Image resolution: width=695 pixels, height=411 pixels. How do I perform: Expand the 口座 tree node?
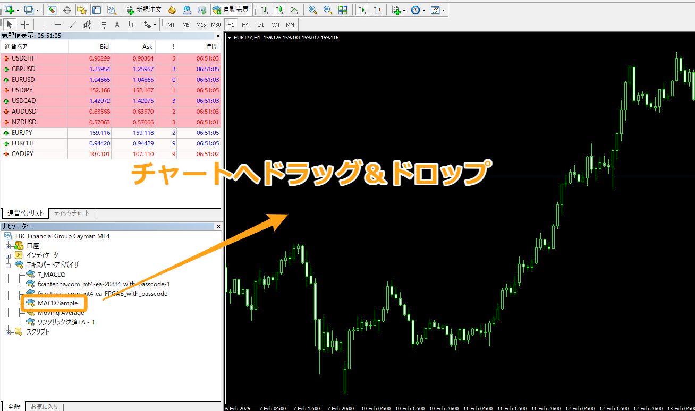point(9,246)
